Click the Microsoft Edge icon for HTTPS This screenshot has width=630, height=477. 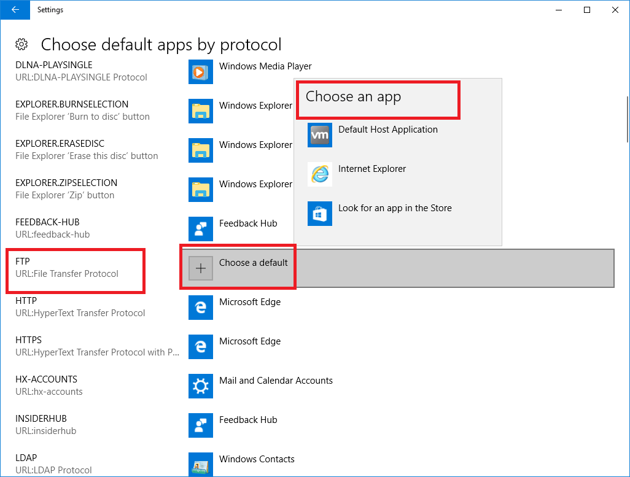point(200,347)
